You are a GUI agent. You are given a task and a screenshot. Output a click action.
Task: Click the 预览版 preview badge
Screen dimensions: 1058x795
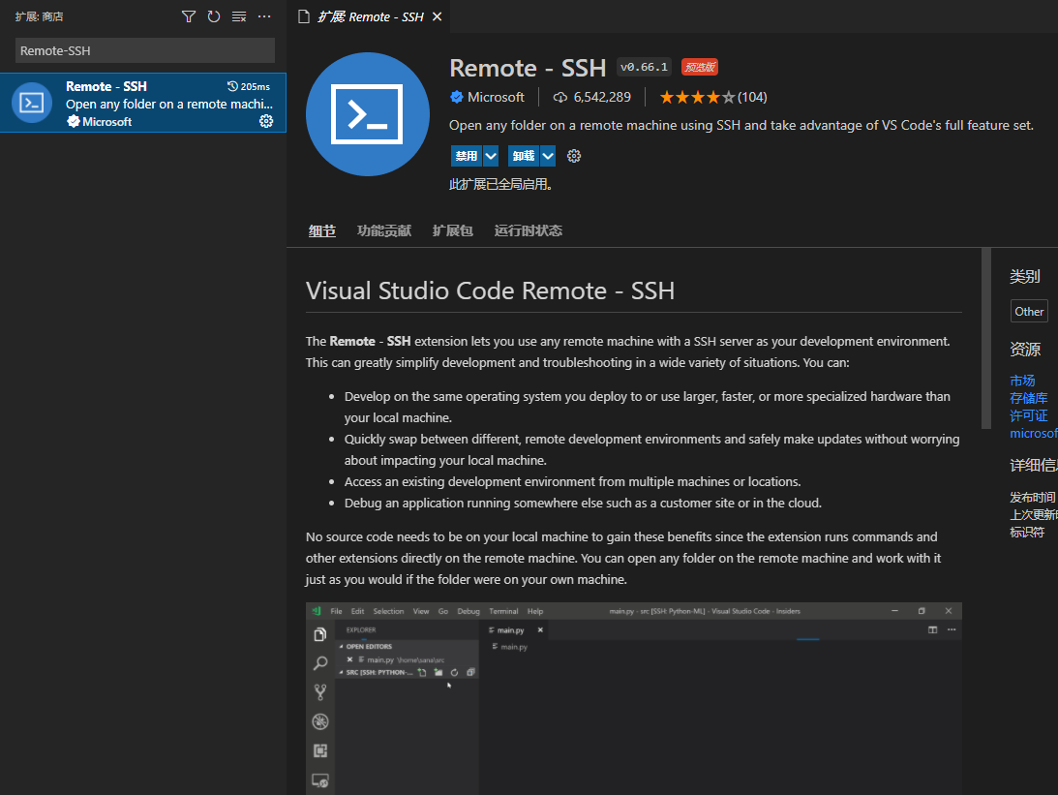pyautogui.click(x=700, y=67)
